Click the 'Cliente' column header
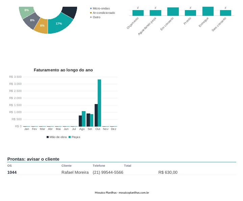The height and width of the screenshot is (201, 243). point(67,166)
